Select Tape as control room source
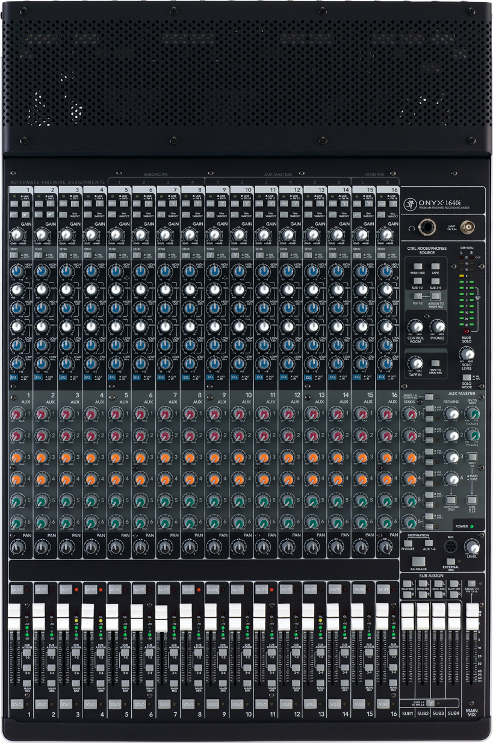 [436, 266]
